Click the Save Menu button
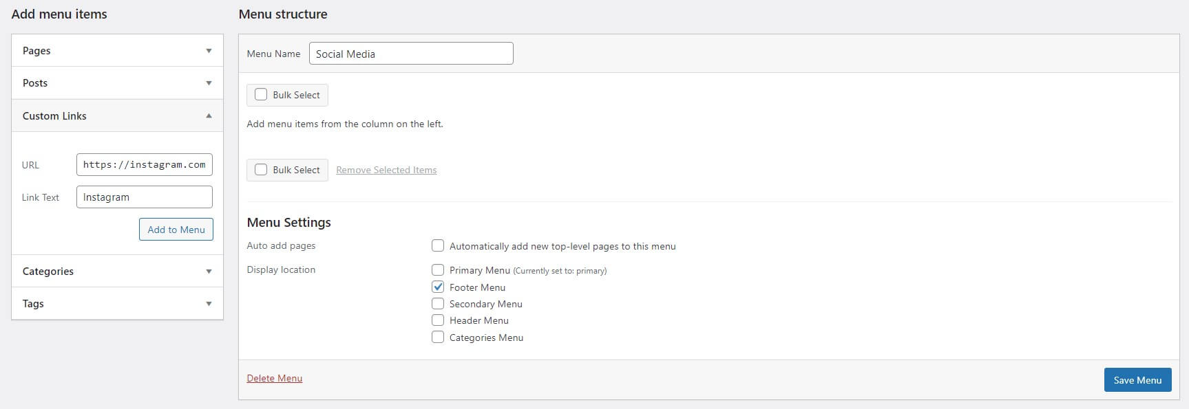 coord(1137,380)
